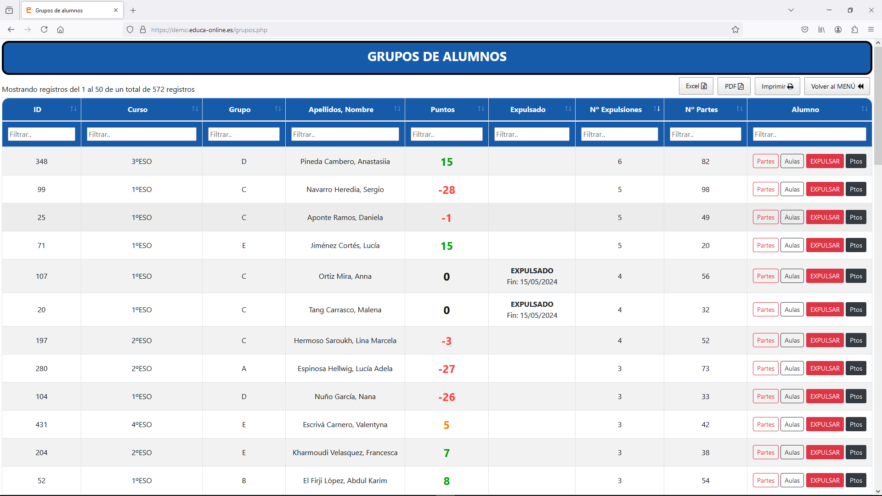
Task: Open the Firefox hamburger application menu
Action: tap(871, 30)
